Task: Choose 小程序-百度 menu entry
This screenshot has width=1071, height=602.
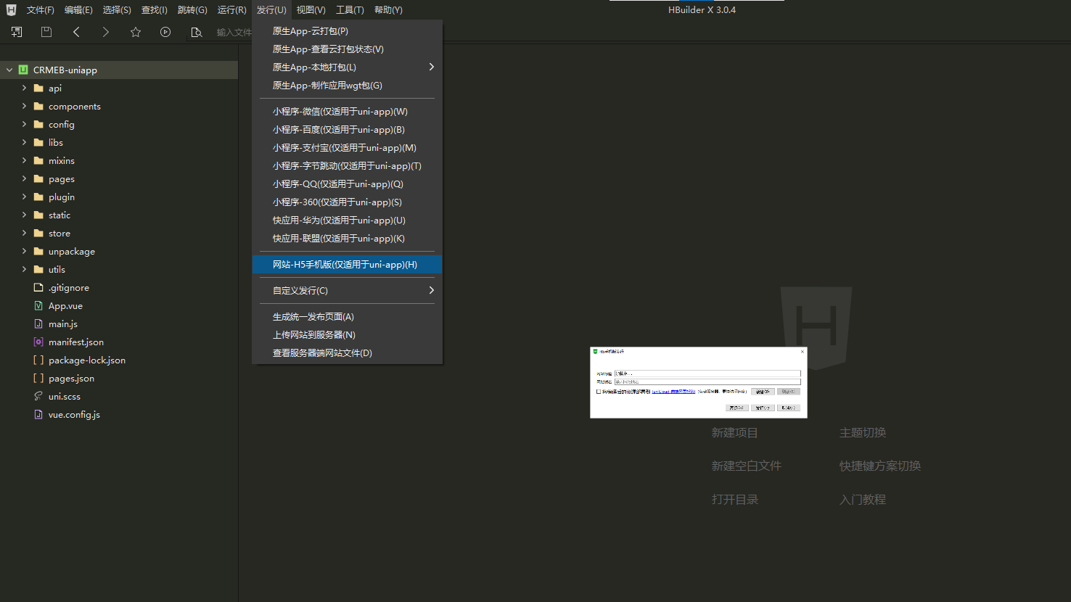Action: [x=347, y=129]
